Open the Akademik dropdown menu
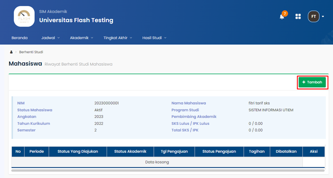Screen dimensions: 333x178 pyautogui.click(x=81, y=38)
